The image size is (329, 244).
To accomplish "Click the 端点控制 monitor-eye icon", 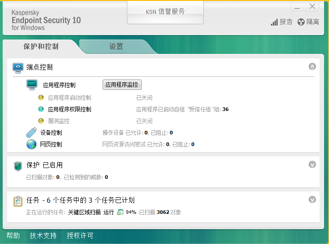I will pyautogui.click(x=18, y=68).
